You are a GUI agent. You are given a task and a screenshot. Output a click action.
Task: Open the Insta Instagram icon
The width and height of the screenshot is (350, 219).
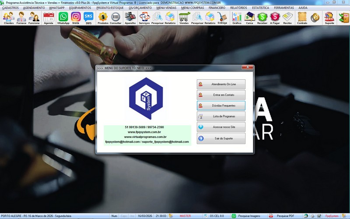76,18
